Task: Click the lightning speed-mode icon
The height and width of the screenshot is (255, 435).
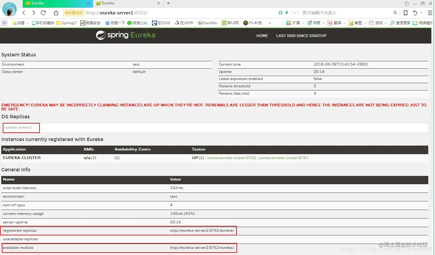Action: 287,13
